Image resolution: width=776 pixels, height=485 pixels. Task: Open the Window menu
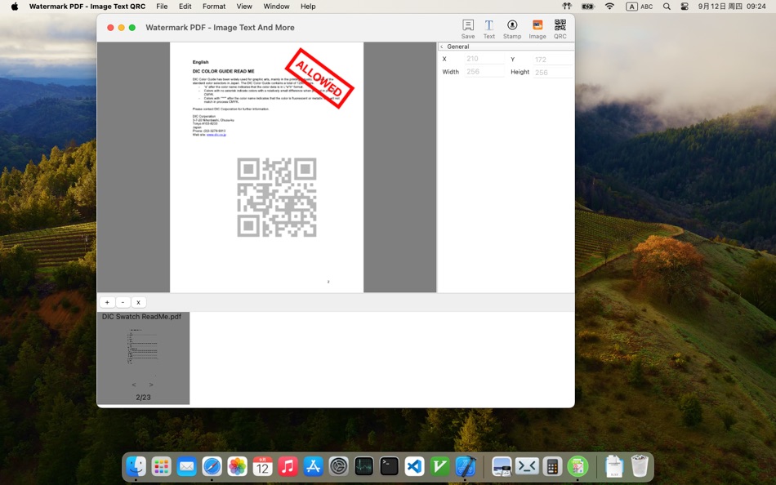[x=276, y=6]
